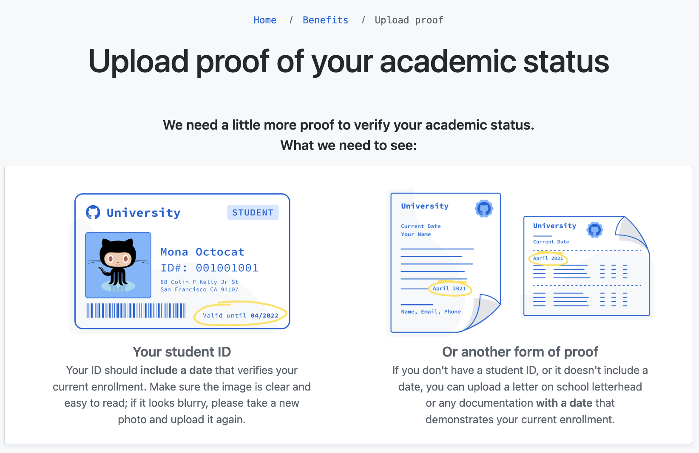Click the STUDENT badge on ID card
This screenshot has width=699, height=453.
pos(253,212)
